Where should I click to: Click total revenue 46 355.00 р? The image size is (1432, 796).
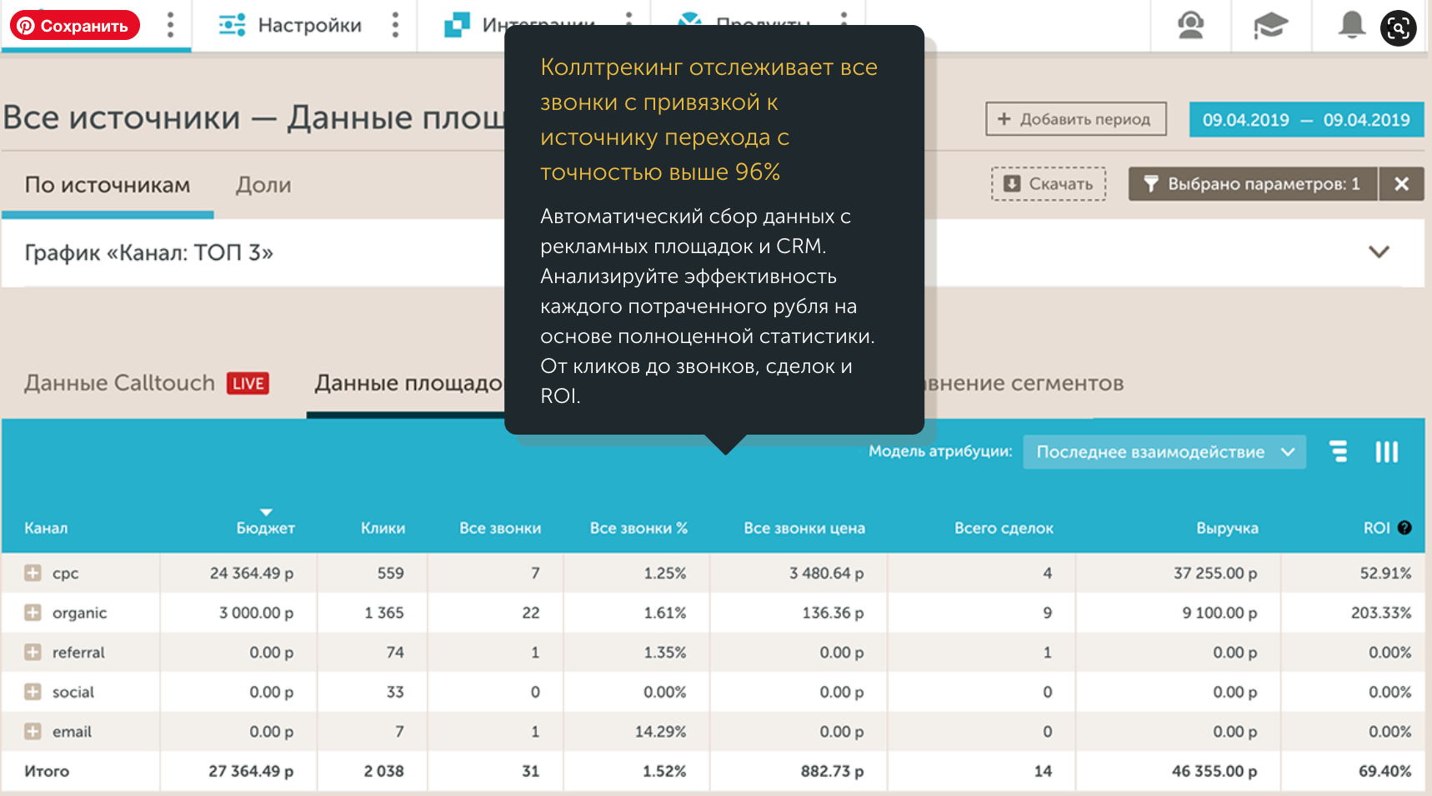coord(1214,771)
